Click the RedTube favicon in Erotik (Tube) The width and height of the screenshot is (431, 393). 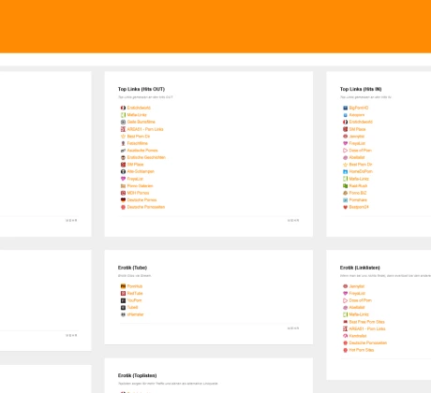pos(123,294)
